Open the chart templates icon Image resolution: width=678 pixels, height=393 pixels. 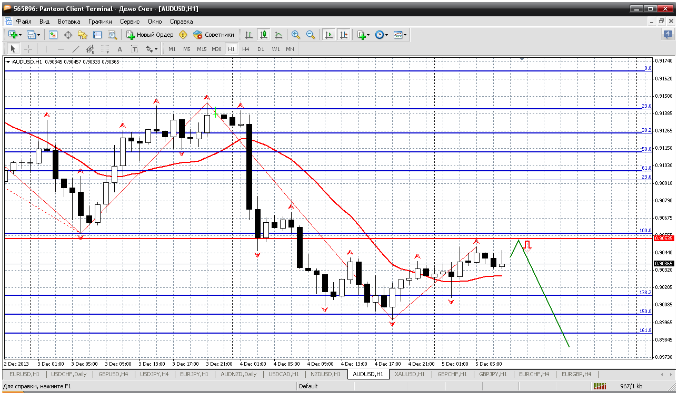[x=398, y=35]
